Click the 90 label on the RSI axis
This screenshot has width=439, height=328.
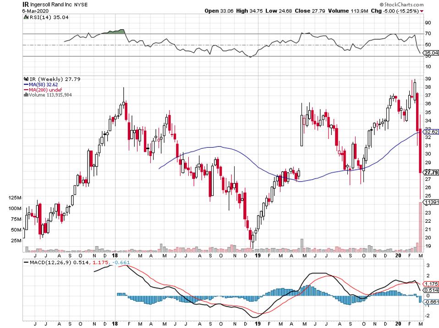(x=428, y=23)
